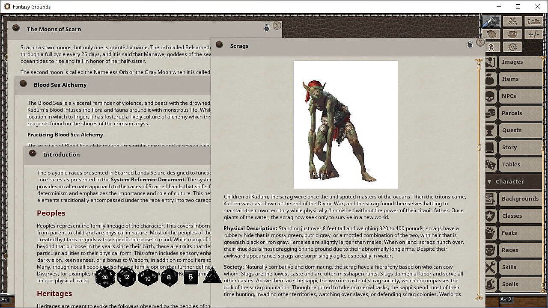Open the Races sidebar list
Screen dimensions: 548x308
(520, 250)
